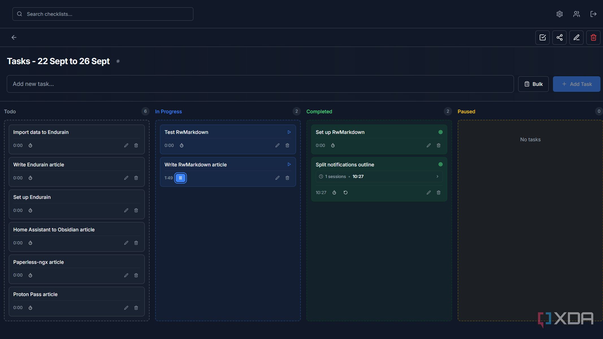This screenshot has width=603, height=339.
Task: Select the Paperless-ngx article card title
Action: pos(38,262)
